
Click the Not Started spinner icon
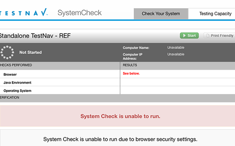point(7,52)
